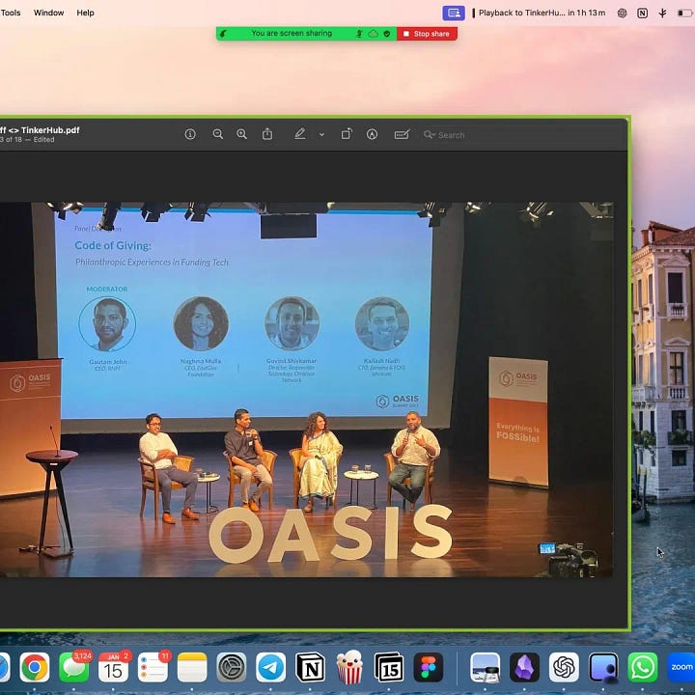Open Google Chrome from the dock
Viewport: 695px width, 695px height.
pos(35,667)
